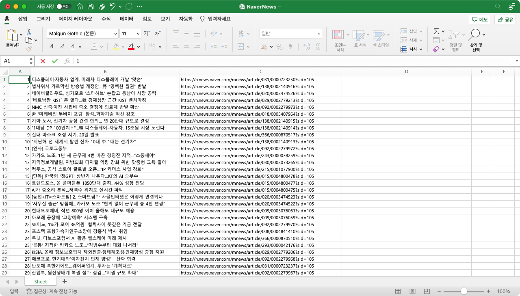Click the zoom in plus button

489,291
